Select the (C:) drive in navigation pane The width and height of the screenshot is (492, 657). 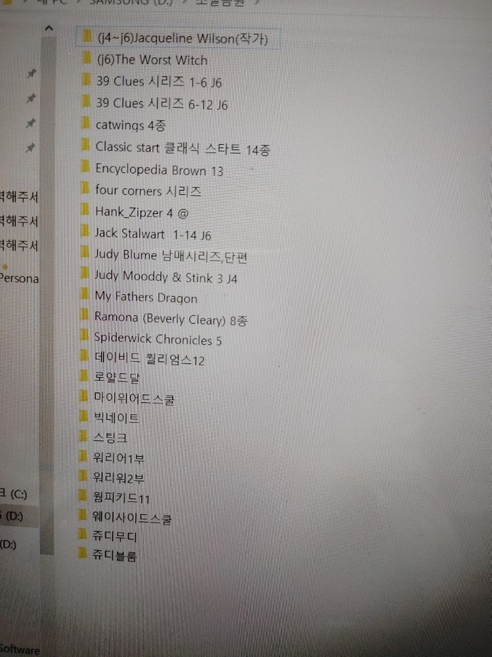coord(14,494)
